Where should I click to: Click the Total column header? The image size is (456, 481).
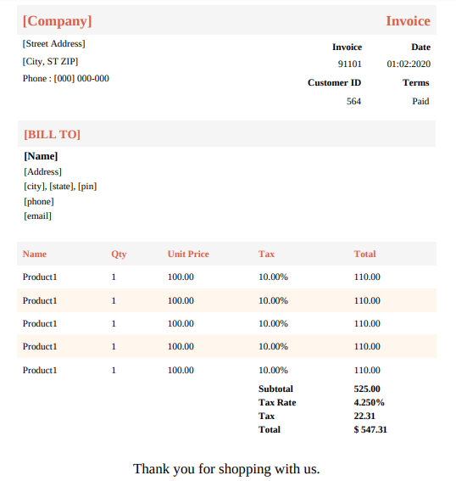(x=364, y=254)
